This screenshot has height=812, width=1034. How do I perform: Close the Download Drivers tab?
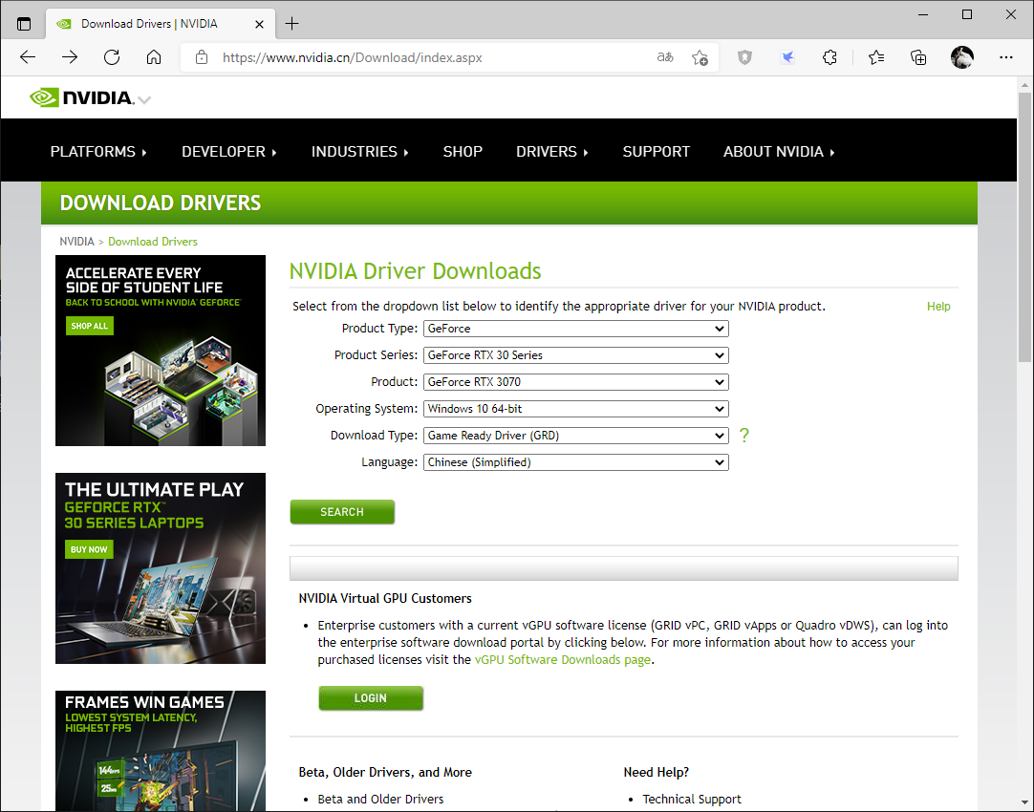[x=259, y=25]
